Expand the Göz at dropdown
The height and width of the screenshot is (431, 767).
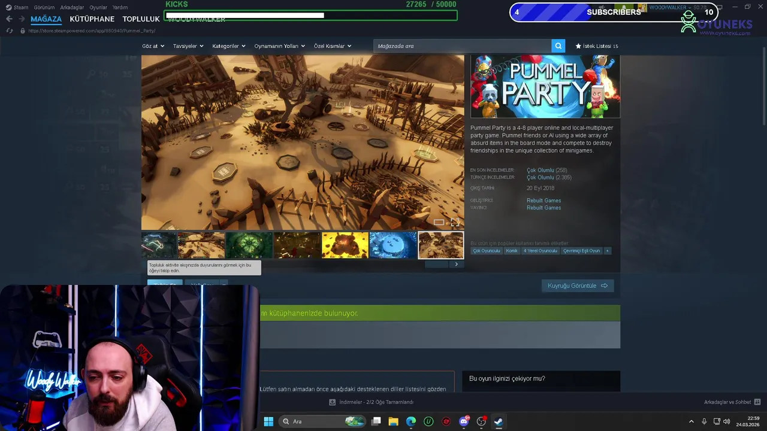pos(153,46)
